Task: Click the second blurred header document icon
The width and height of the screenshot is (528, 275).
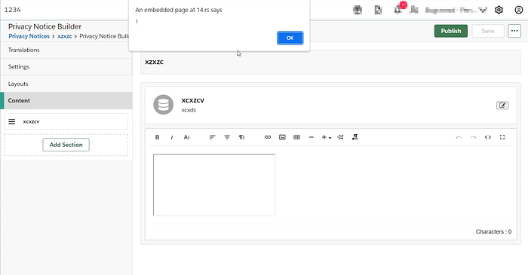Action: pos(378,10)
